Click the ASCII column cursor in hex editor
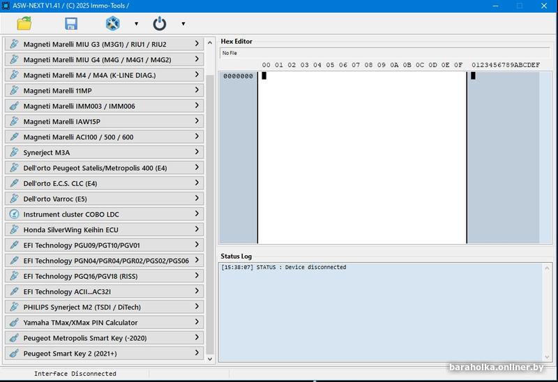This screenshot has height=382, width=558. [474, 75]
